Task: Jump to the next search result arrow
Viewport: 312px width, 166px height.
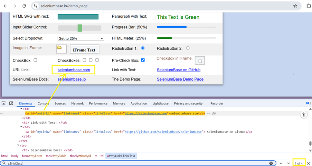Action: 289,163
